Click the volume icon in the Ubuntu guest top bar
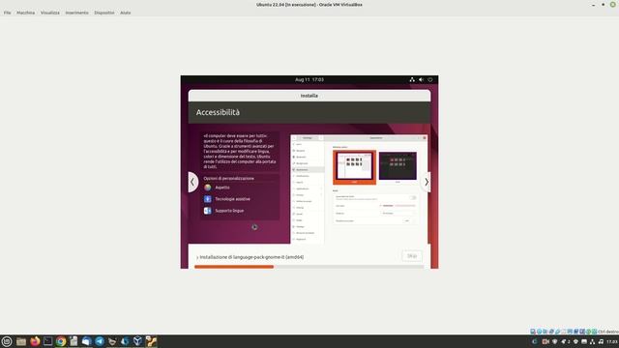This screenshot has width=619, height=348. point(421,79)
